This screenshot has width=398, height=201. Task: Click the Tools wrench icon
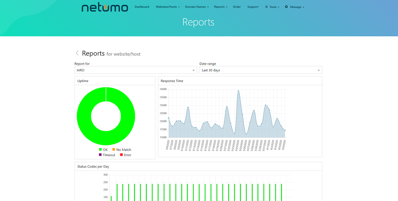tap(266, 7)
